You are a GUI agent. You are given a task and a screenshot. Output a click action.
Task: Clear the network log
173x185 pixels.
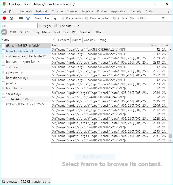coord(11,18)
